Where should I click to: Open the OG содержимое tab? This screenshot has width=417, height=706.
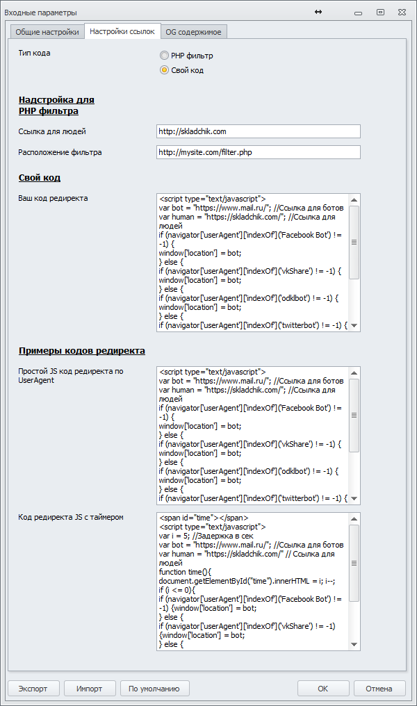click(193, 32)
